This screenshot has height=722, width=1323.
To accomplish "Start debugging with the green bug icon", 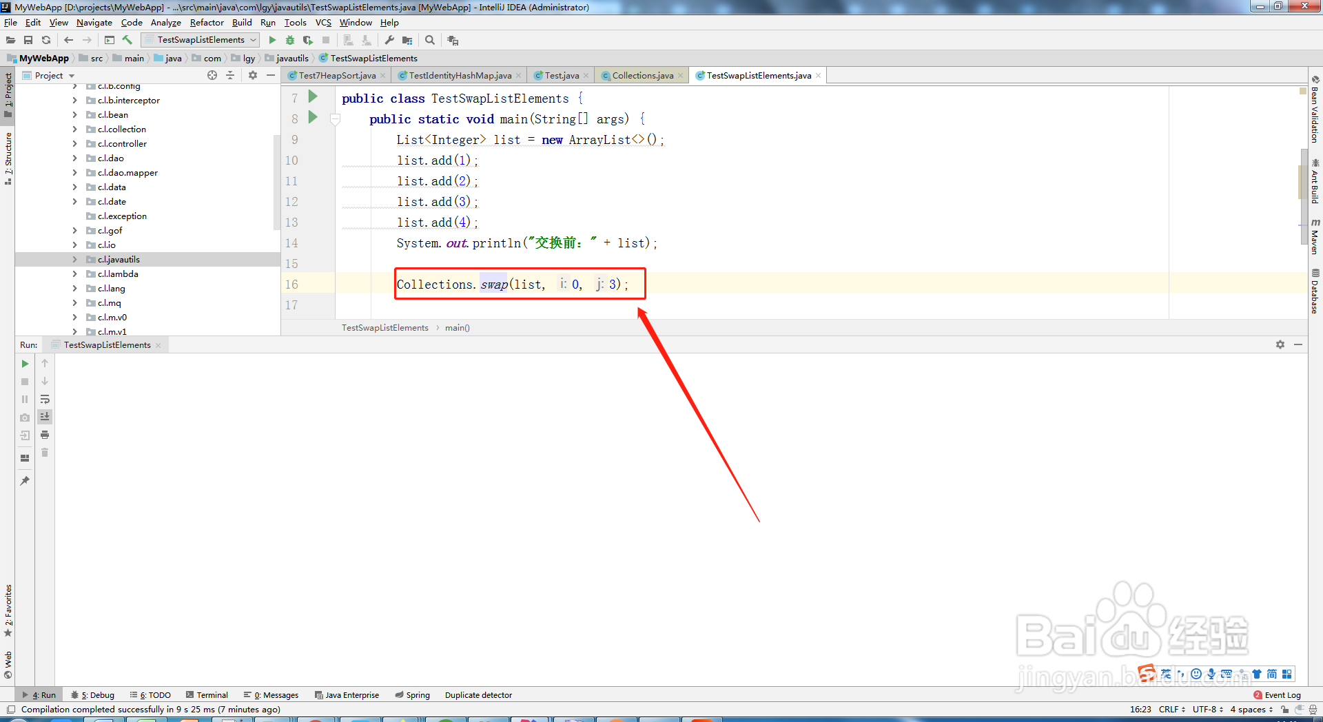I will (x=290, y=40).
